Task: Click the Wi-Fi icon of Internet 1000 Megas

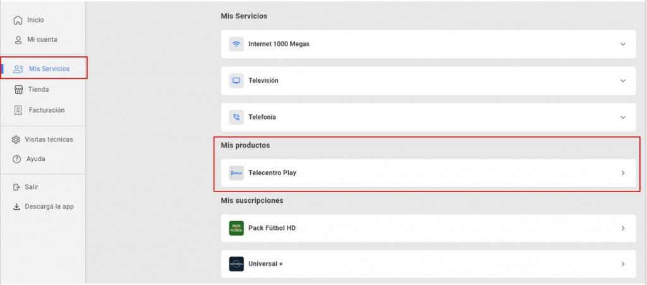Action: (x=236, y=44)
